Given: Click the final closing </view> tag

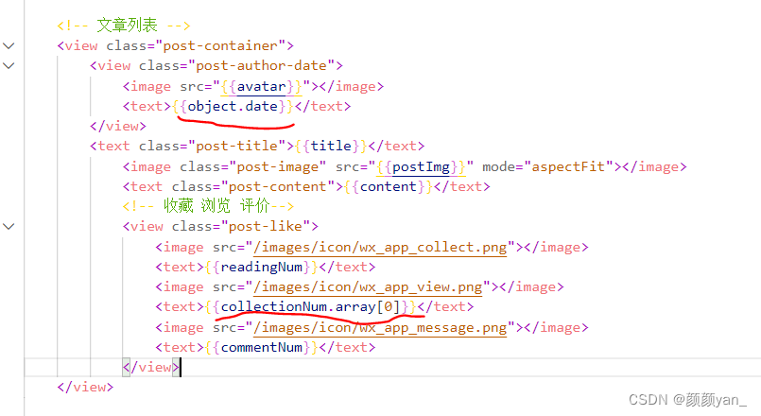Looking at the screenshot, I should tap(85, 388).
